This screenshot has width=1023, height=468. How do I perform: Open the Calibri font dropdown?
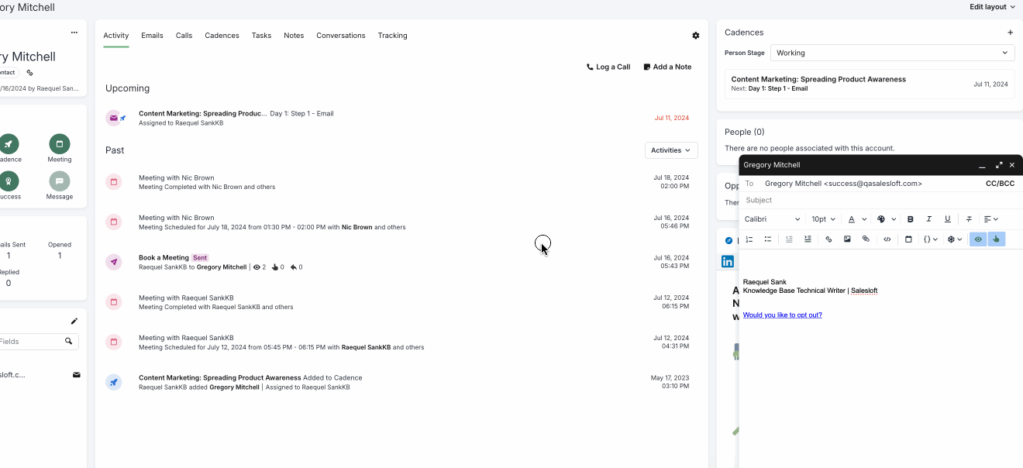(772, 219)
